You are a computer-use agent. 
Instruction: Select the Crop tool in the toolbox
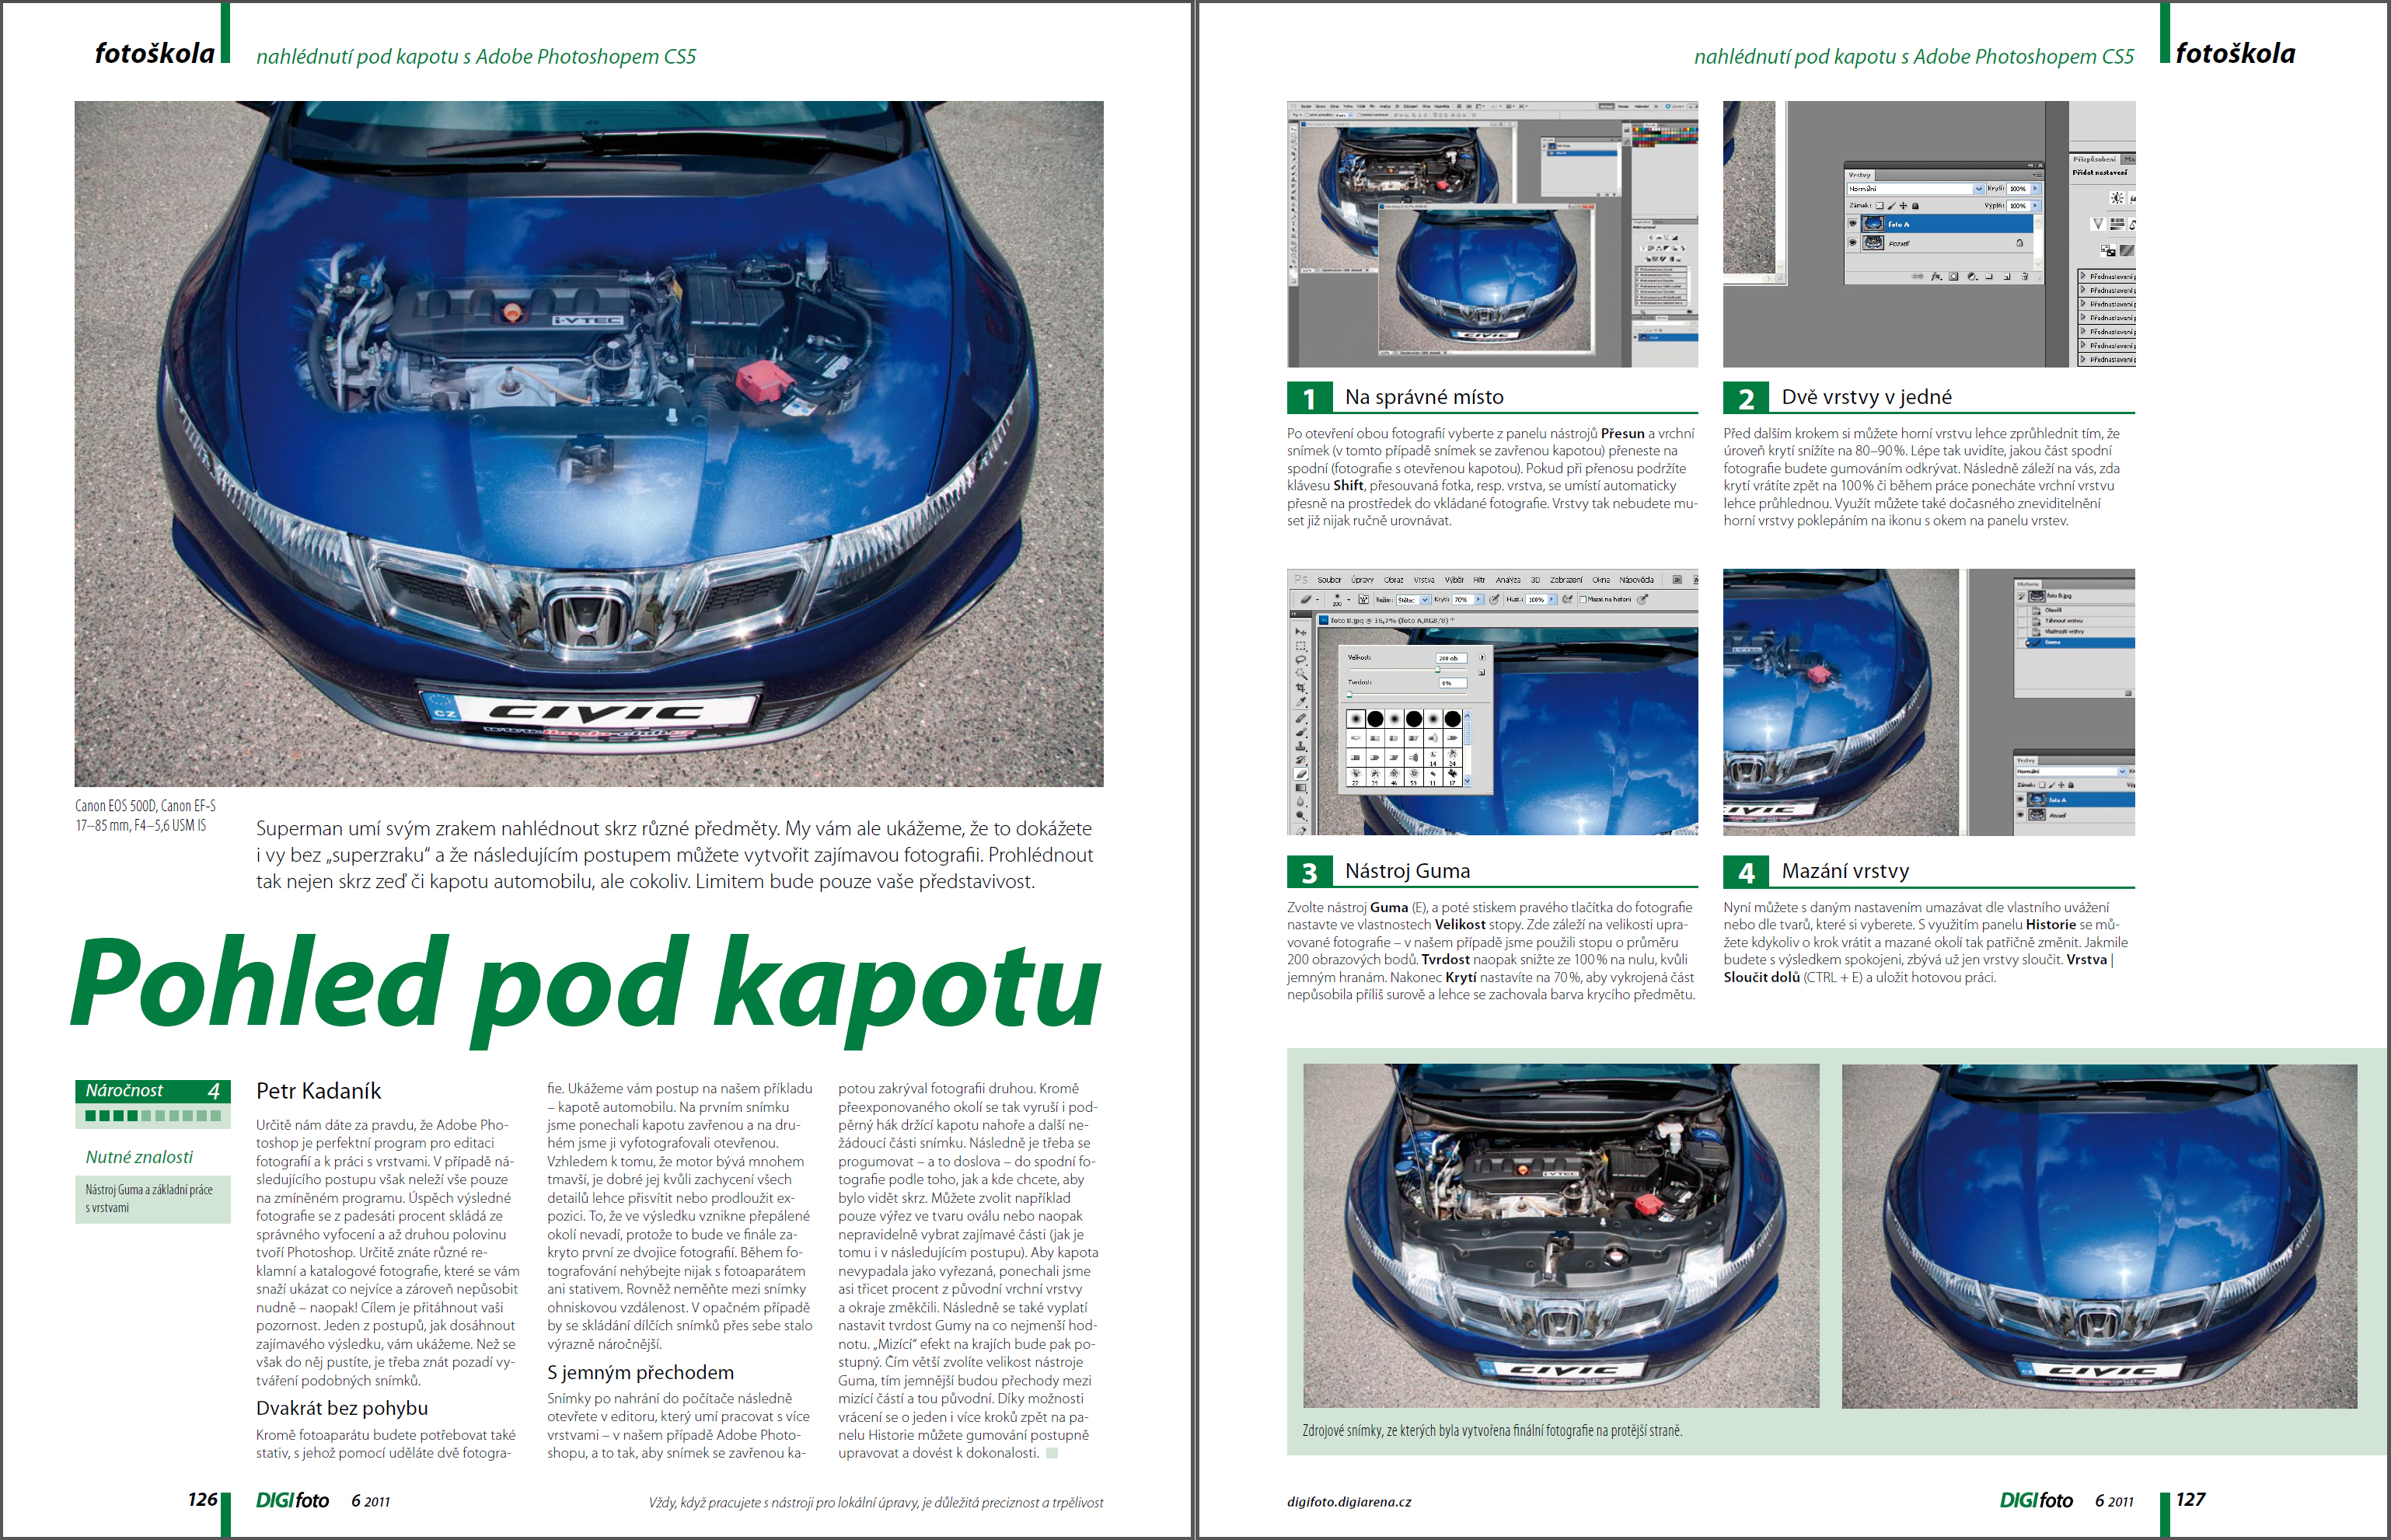pos(1300,688)
